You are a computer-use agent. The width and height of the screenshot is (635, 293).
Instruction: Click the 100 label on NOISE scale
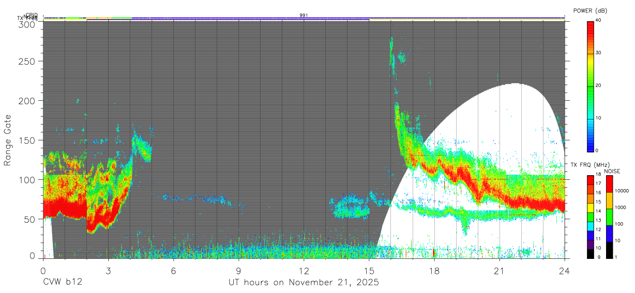[x=619, y=224]
